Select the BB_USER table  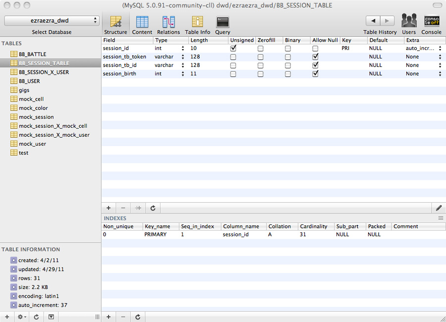29,81
